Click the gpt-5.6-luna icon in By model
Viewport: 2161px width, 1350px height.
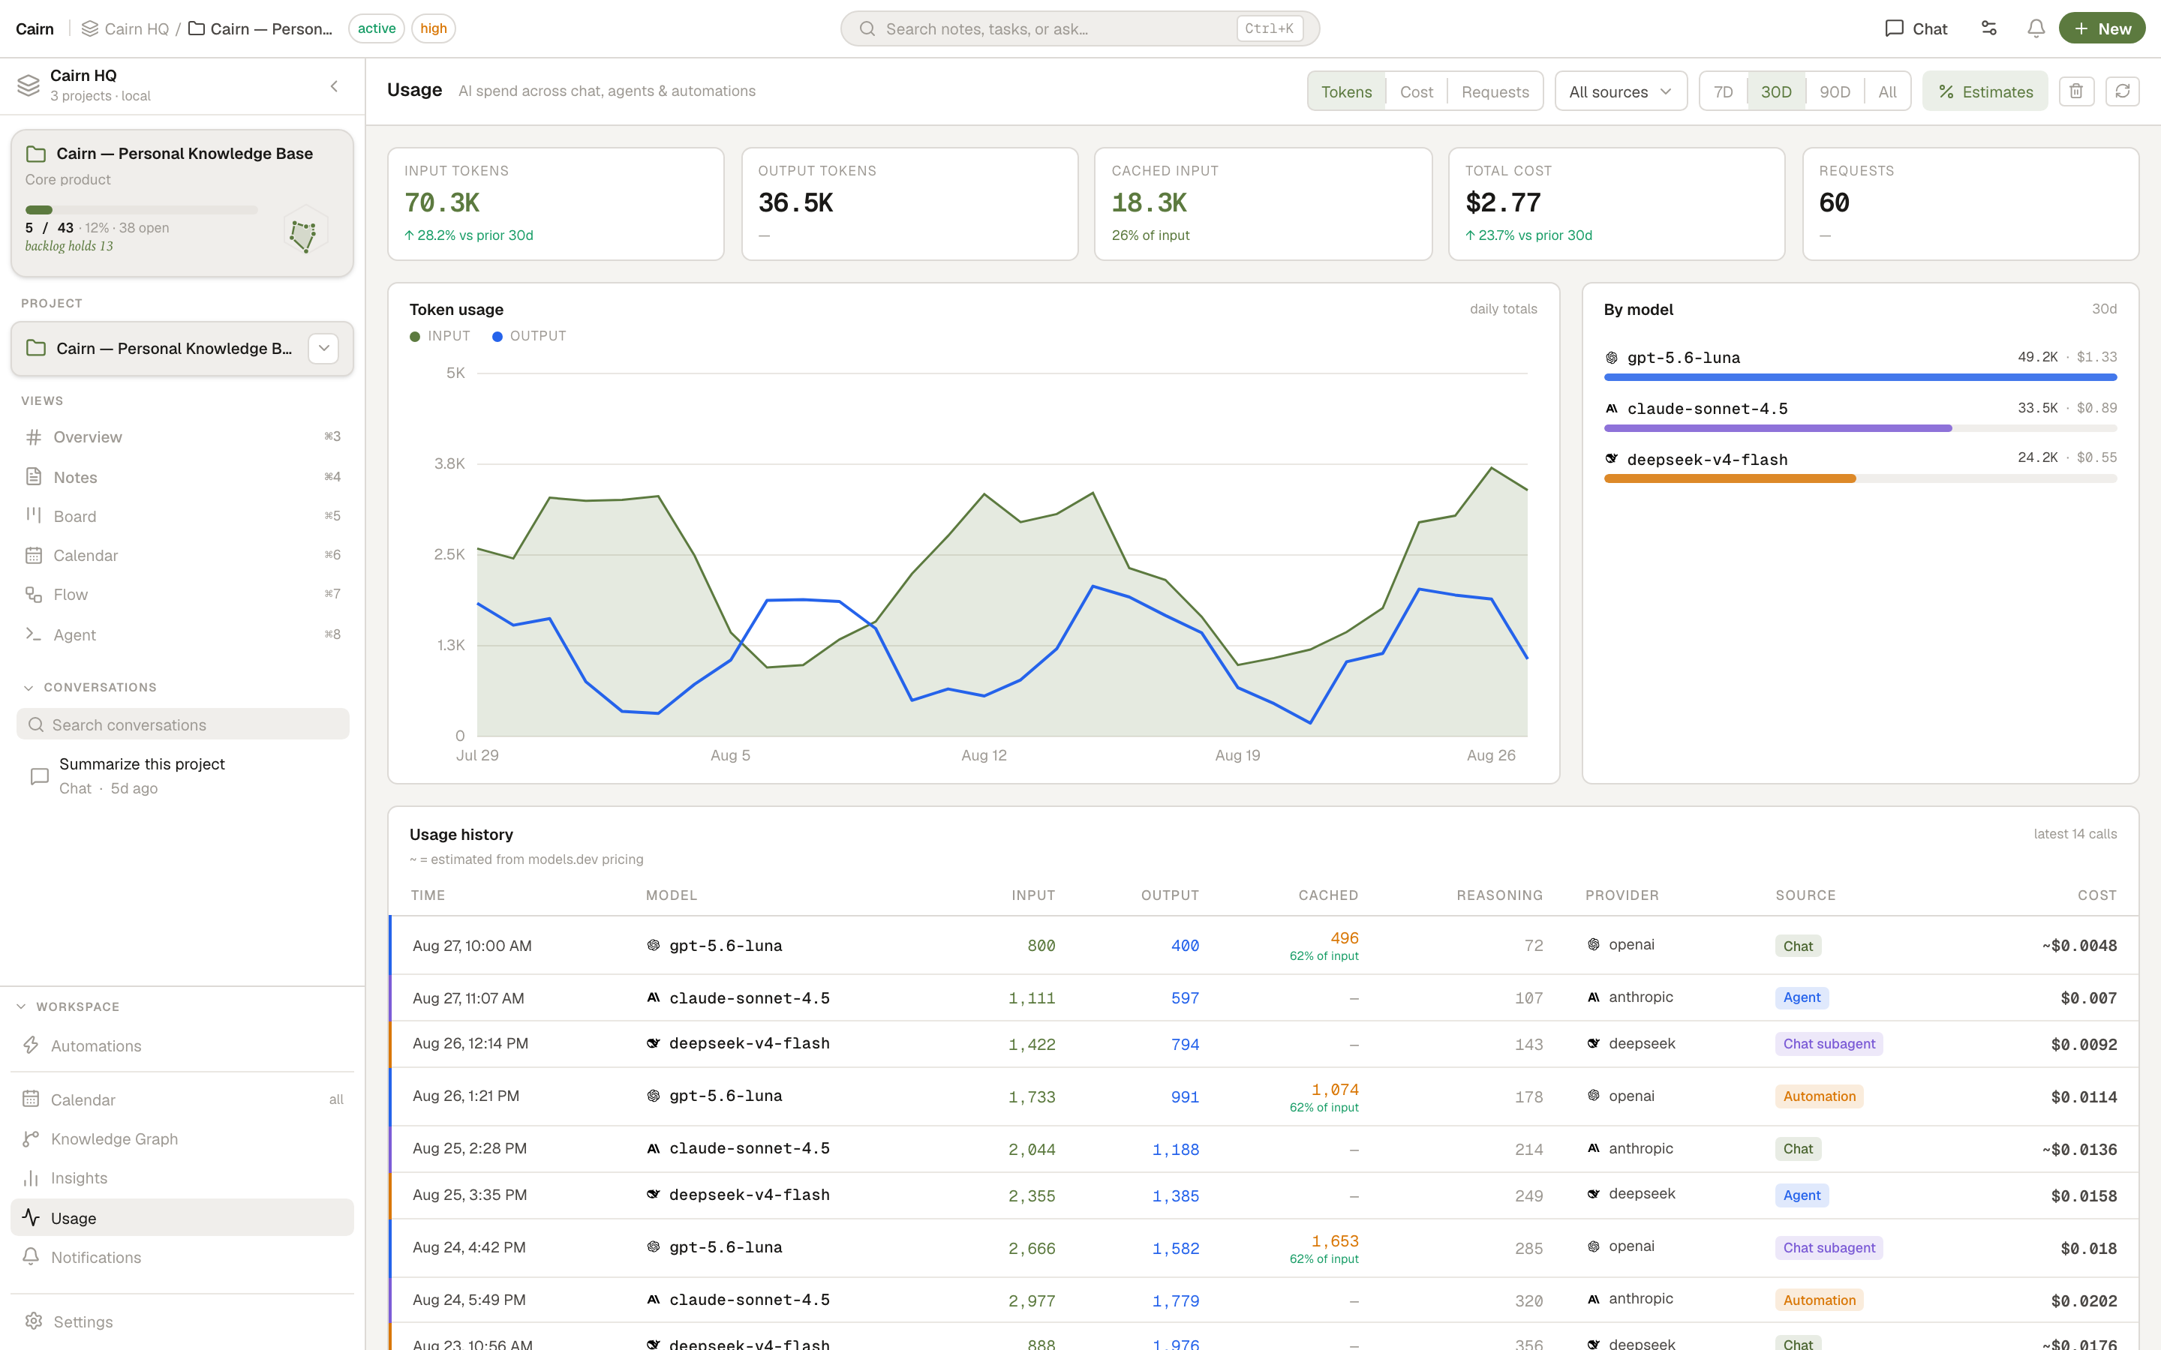coord(1612,358)
